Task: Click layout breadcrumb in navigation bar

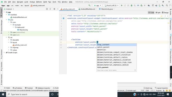Action: [x=27, y=5]
